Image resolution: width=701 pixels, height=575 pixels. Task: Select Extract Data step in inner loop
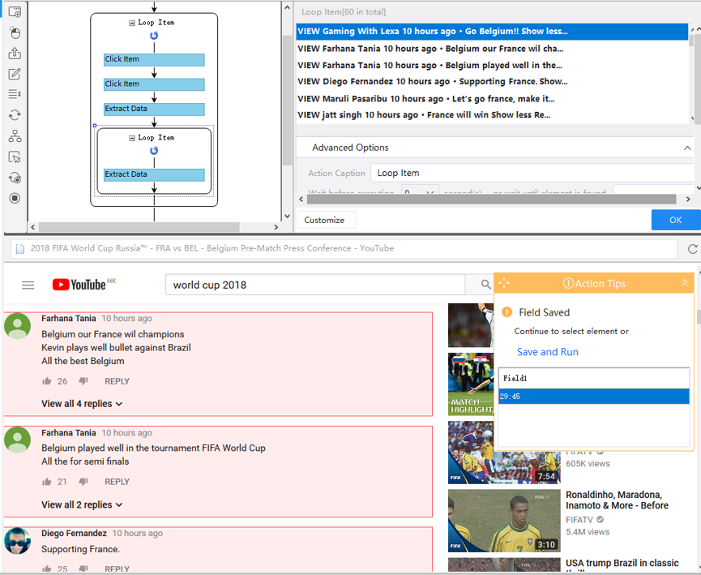154,174
